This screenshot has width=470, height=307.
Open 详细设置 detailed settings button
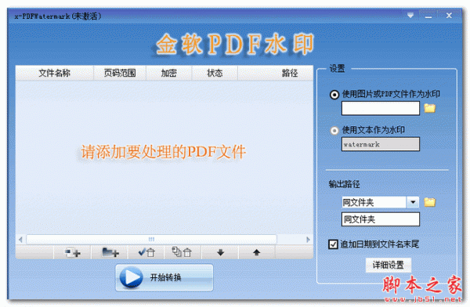point(389,265)
